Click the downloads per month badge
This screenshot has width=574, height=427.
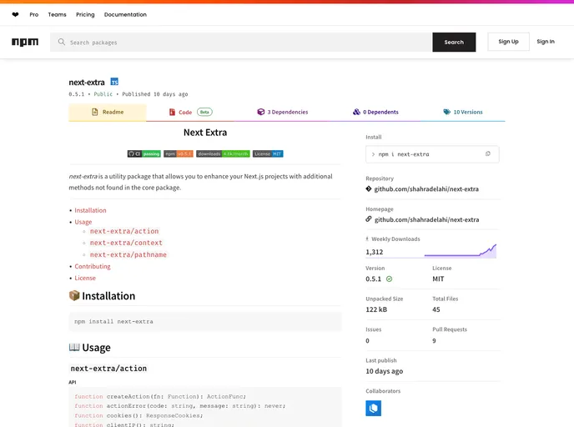pos(223,153)
